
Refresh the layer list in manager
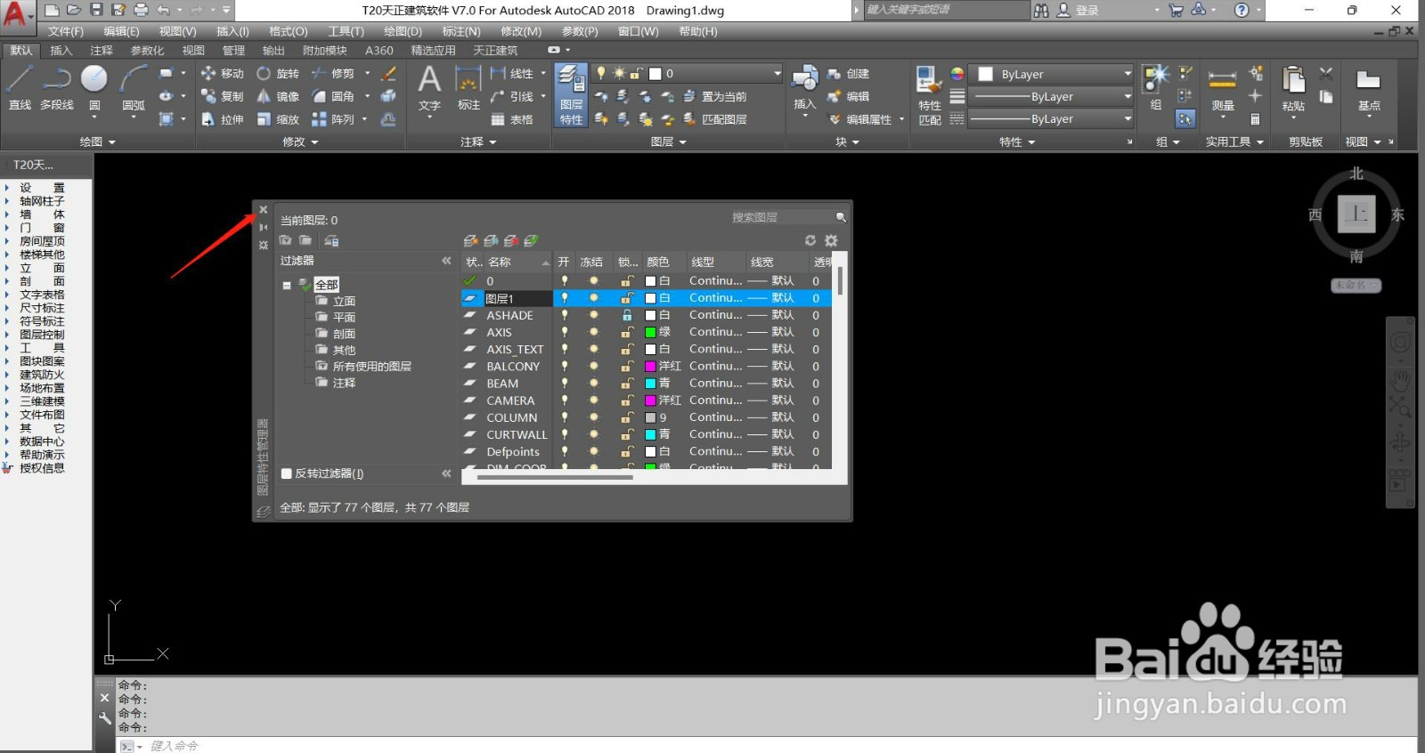coord(810,240)
